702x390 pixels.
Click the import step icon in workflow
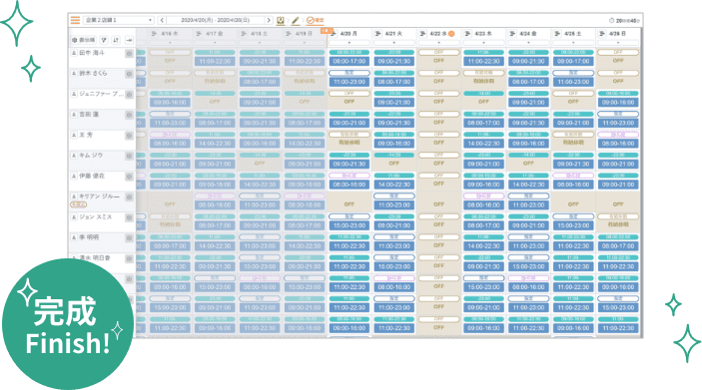click(281, 20)
